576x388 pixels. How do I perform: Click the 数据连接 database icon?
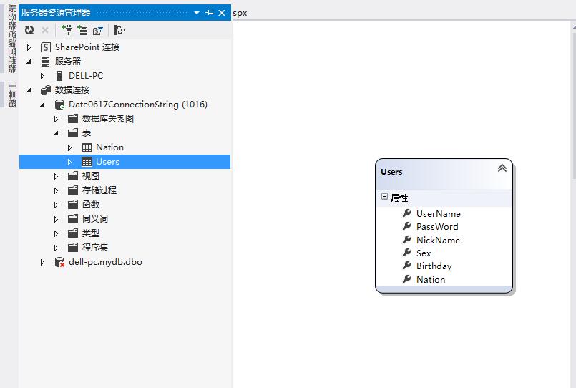46,90
